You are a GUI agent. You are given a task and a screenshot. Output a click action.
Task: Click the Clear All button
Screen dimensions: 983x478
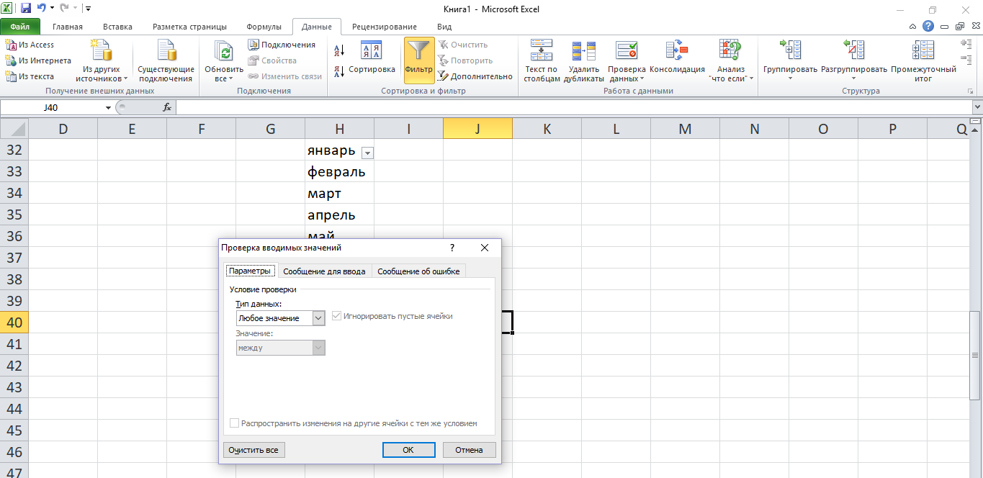pos(253,450)
